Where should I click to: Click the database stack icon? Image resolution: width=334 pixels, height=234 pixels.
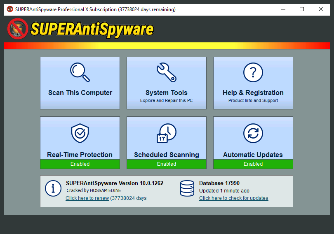187,188
